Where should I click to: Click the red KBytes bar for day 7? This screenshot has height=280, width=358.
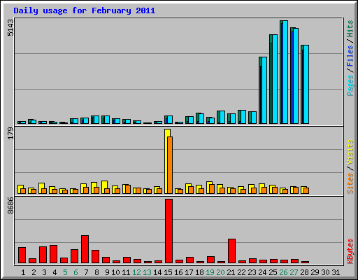point(85,249)
